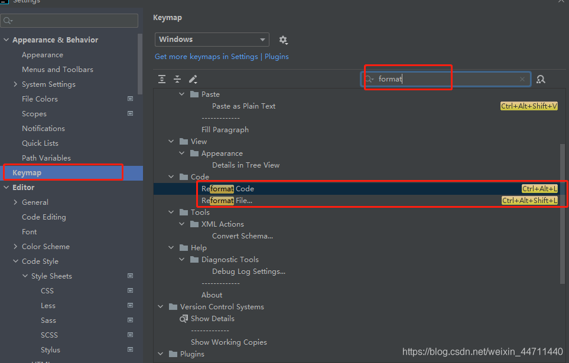
Task: Select Fill Paragraph action
Action: click(225, 129)
